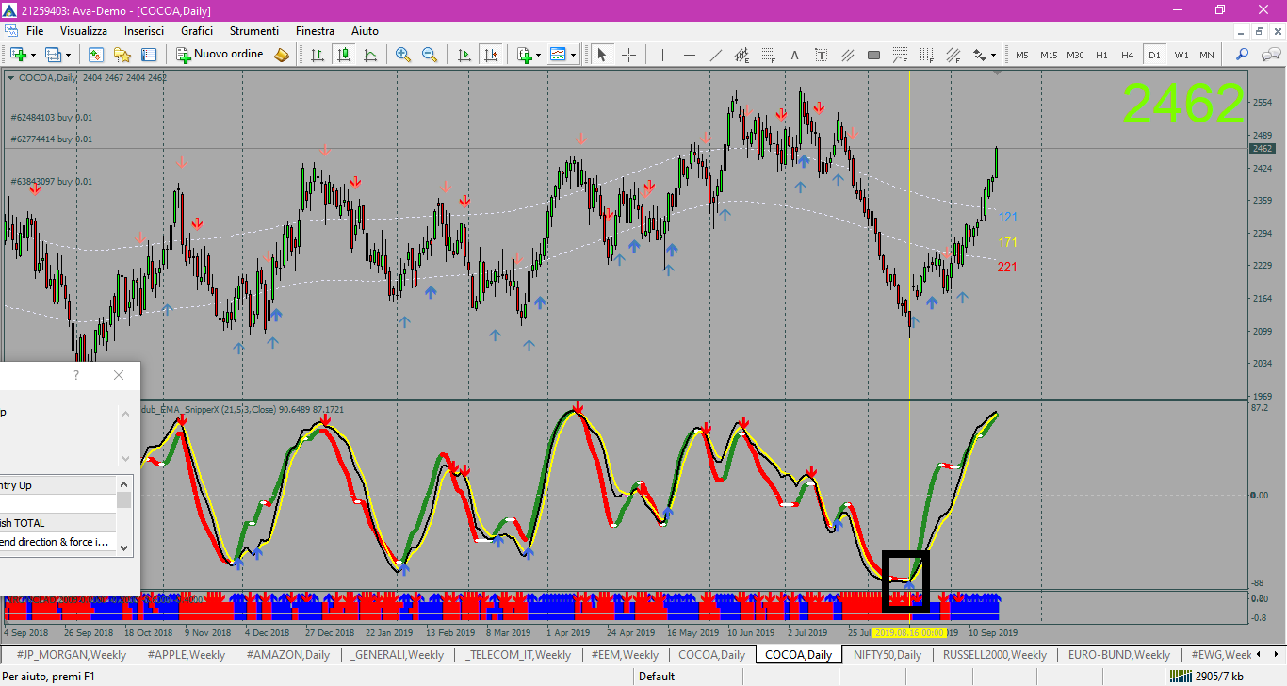Switch to the NIFTY50,Daily tab
Viewport: 1287px width, 686px height.
pos(888,654)
